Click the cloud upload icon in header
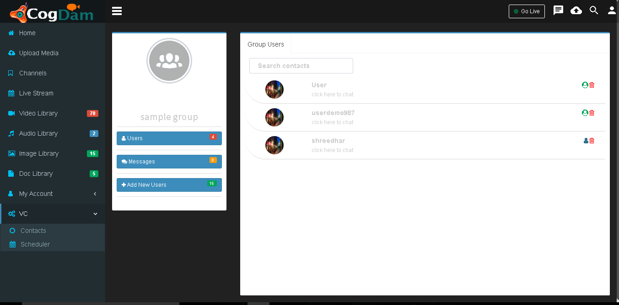 tap(576, 11)
